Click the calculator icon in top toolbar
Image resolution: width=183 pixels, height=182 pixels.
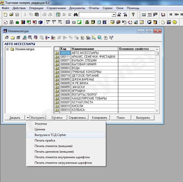pos(144,15)
